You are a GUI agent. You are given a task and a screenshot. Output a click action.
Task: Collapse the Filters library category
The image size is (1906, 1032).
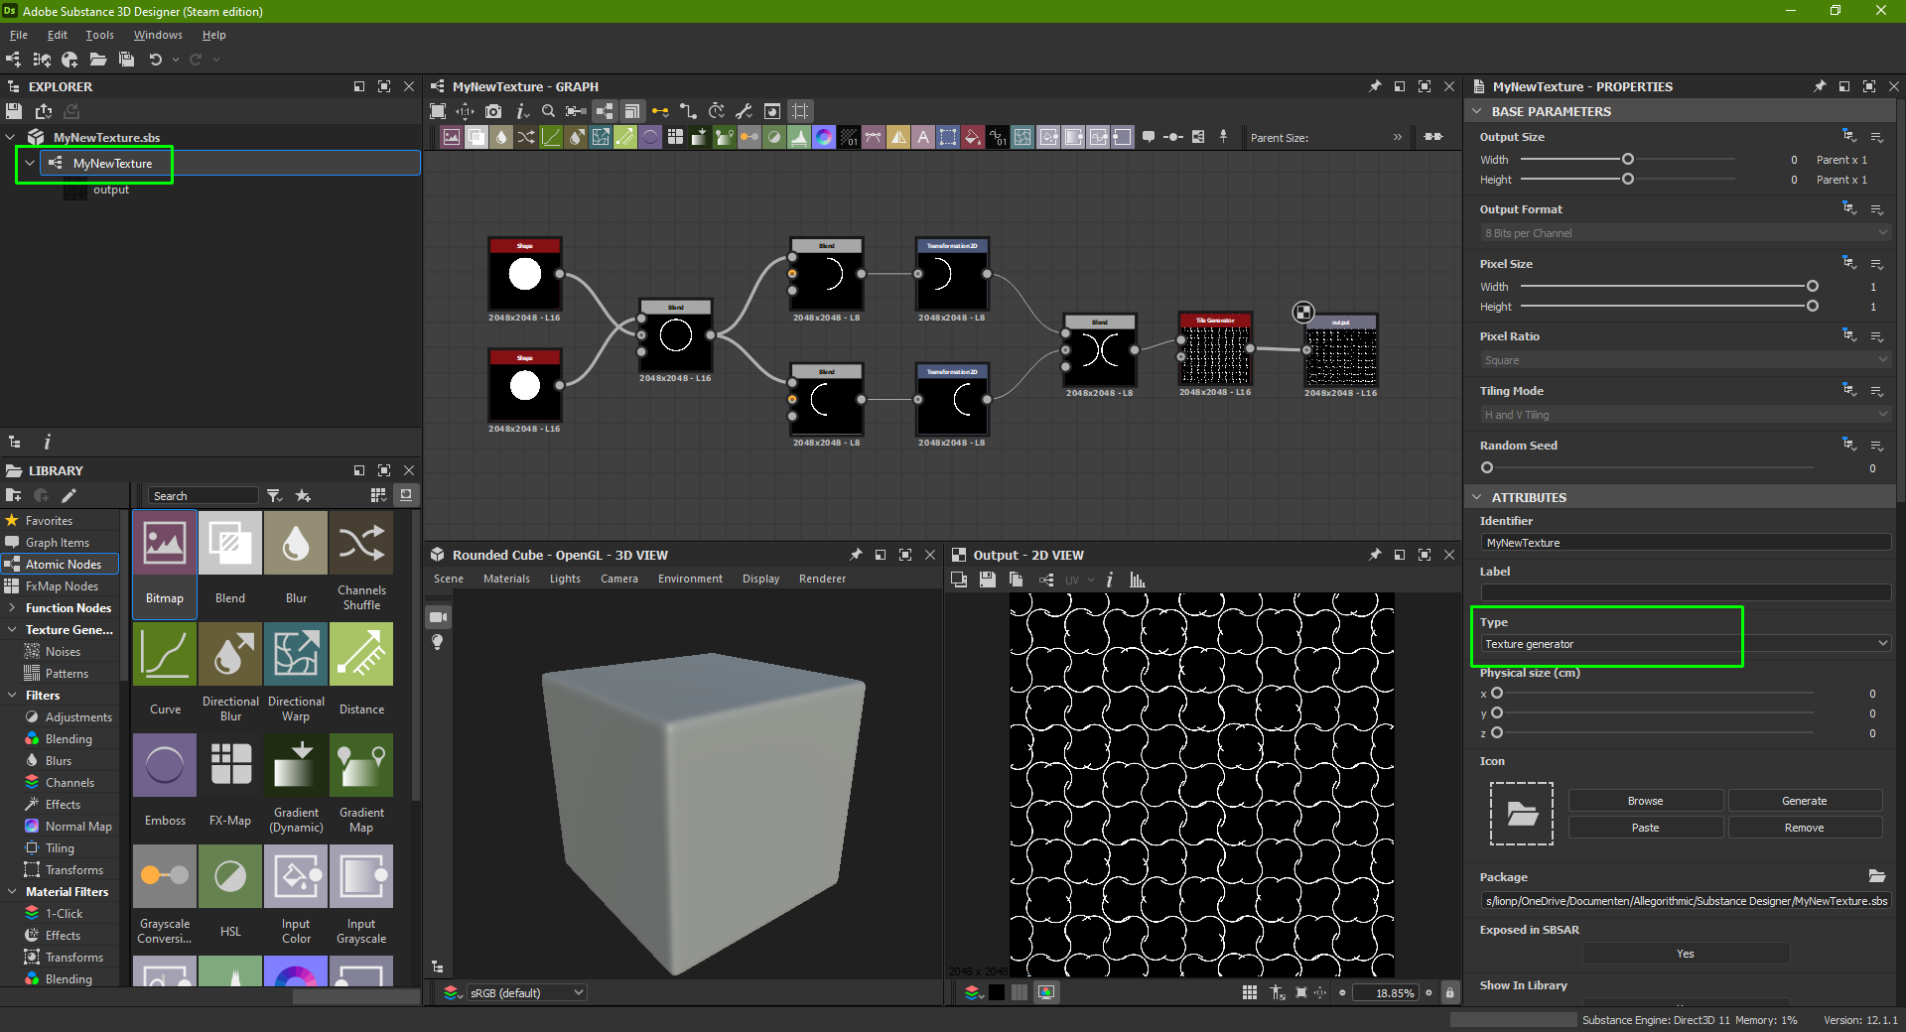11,696
